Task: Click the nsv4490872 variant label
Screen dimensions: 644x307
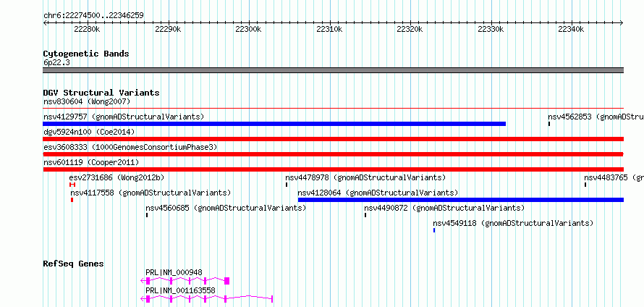Action: click(x=444, y=208)
